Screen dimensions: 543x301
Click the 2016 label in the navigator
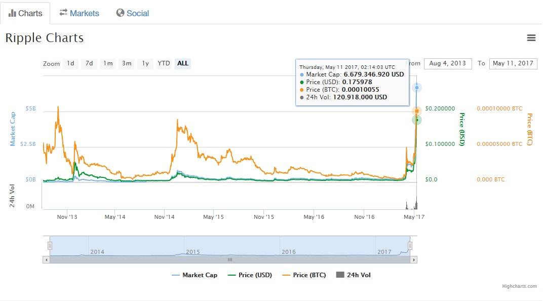point(289,252)
